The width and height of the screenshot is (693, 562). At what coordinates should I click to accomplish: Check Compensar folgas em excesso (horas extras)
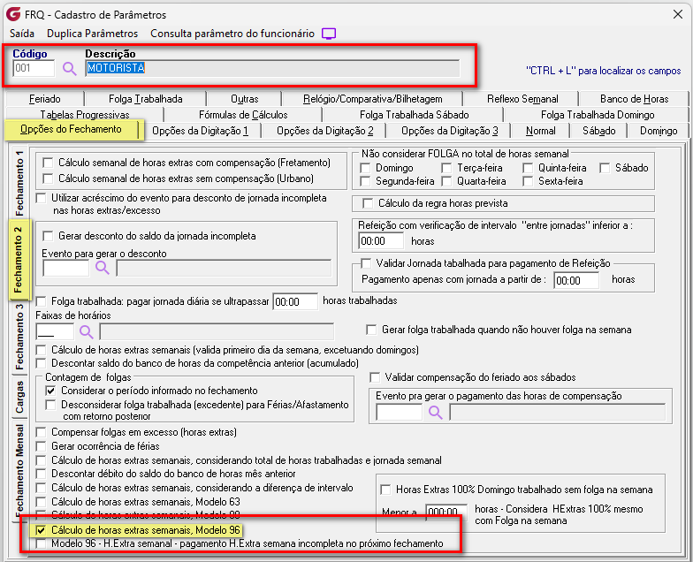coord(41,432)
